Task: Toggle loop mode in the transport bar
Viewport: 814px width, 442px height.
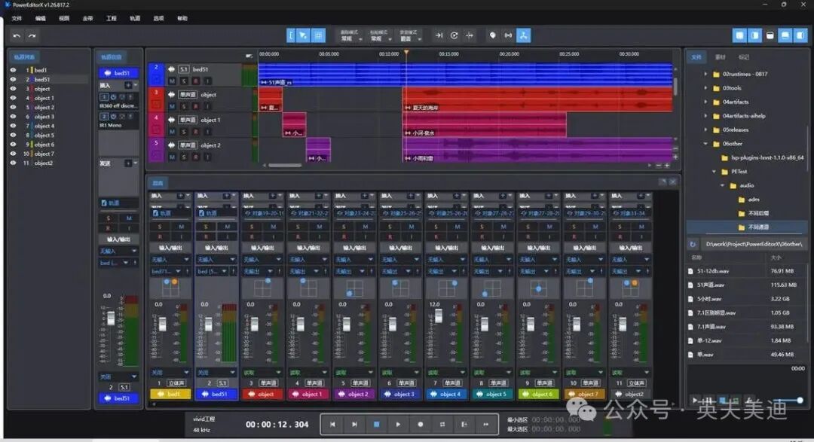Action: click(442, 425)
